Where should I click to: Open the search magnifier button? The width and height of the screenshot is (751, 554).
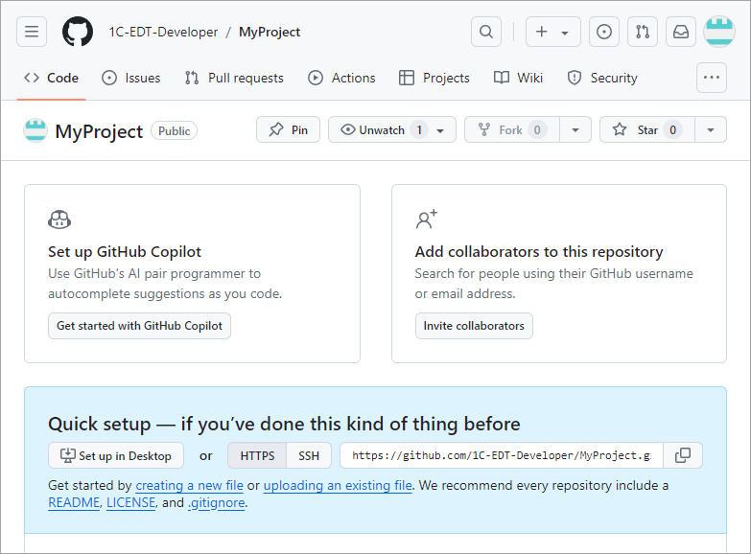click(x=486, y=32)
